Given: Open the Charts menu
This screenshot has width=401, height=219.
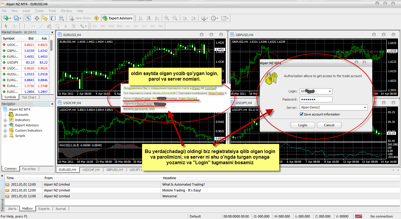Looking at the screenshot, I should [39, 11].
